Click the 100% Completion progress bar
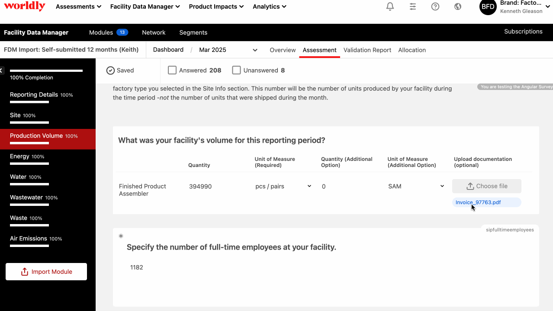Image resolution: width=553 pixels, height=311 pixels. 46,71
